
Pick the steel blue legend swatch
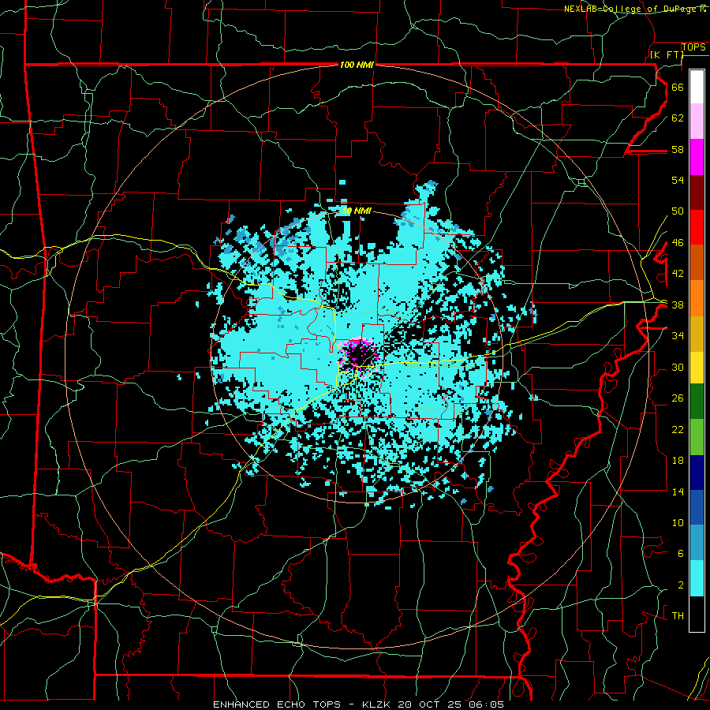[x=697, y=543]
